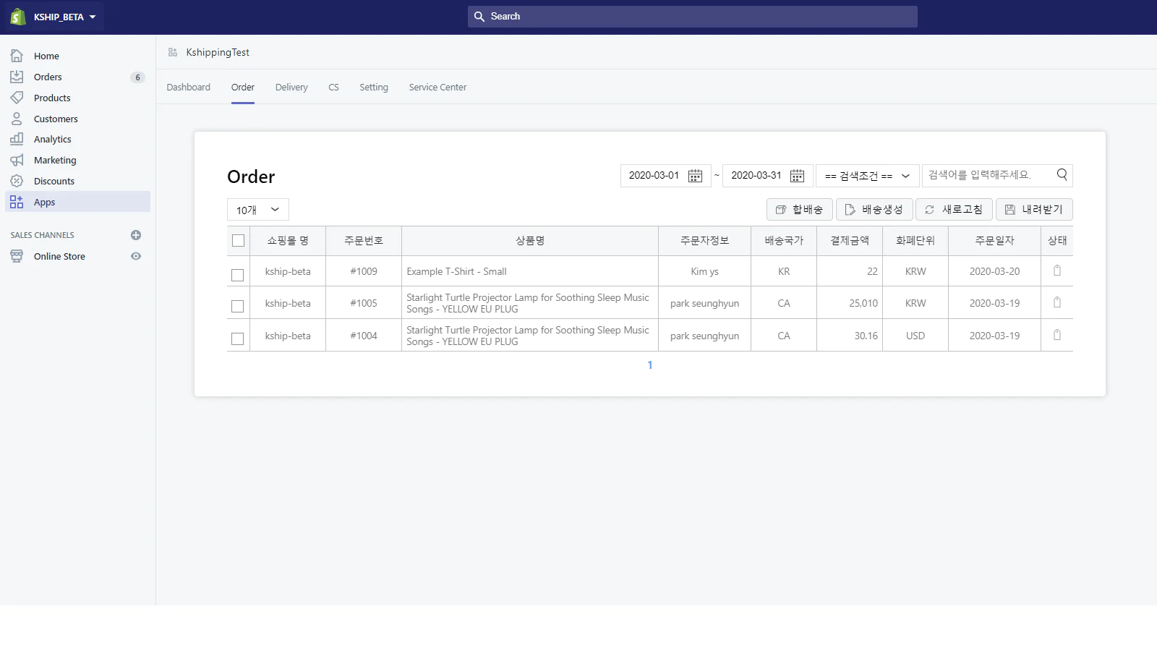Click the 배송생성 create shipment button
Screen dimensions: 1157x651
point(874,209)
